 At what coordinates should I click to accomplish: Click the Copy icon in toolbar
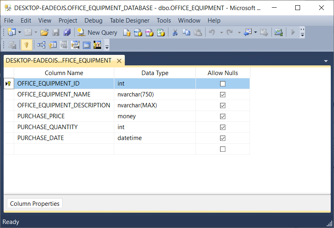pos(186,32)
